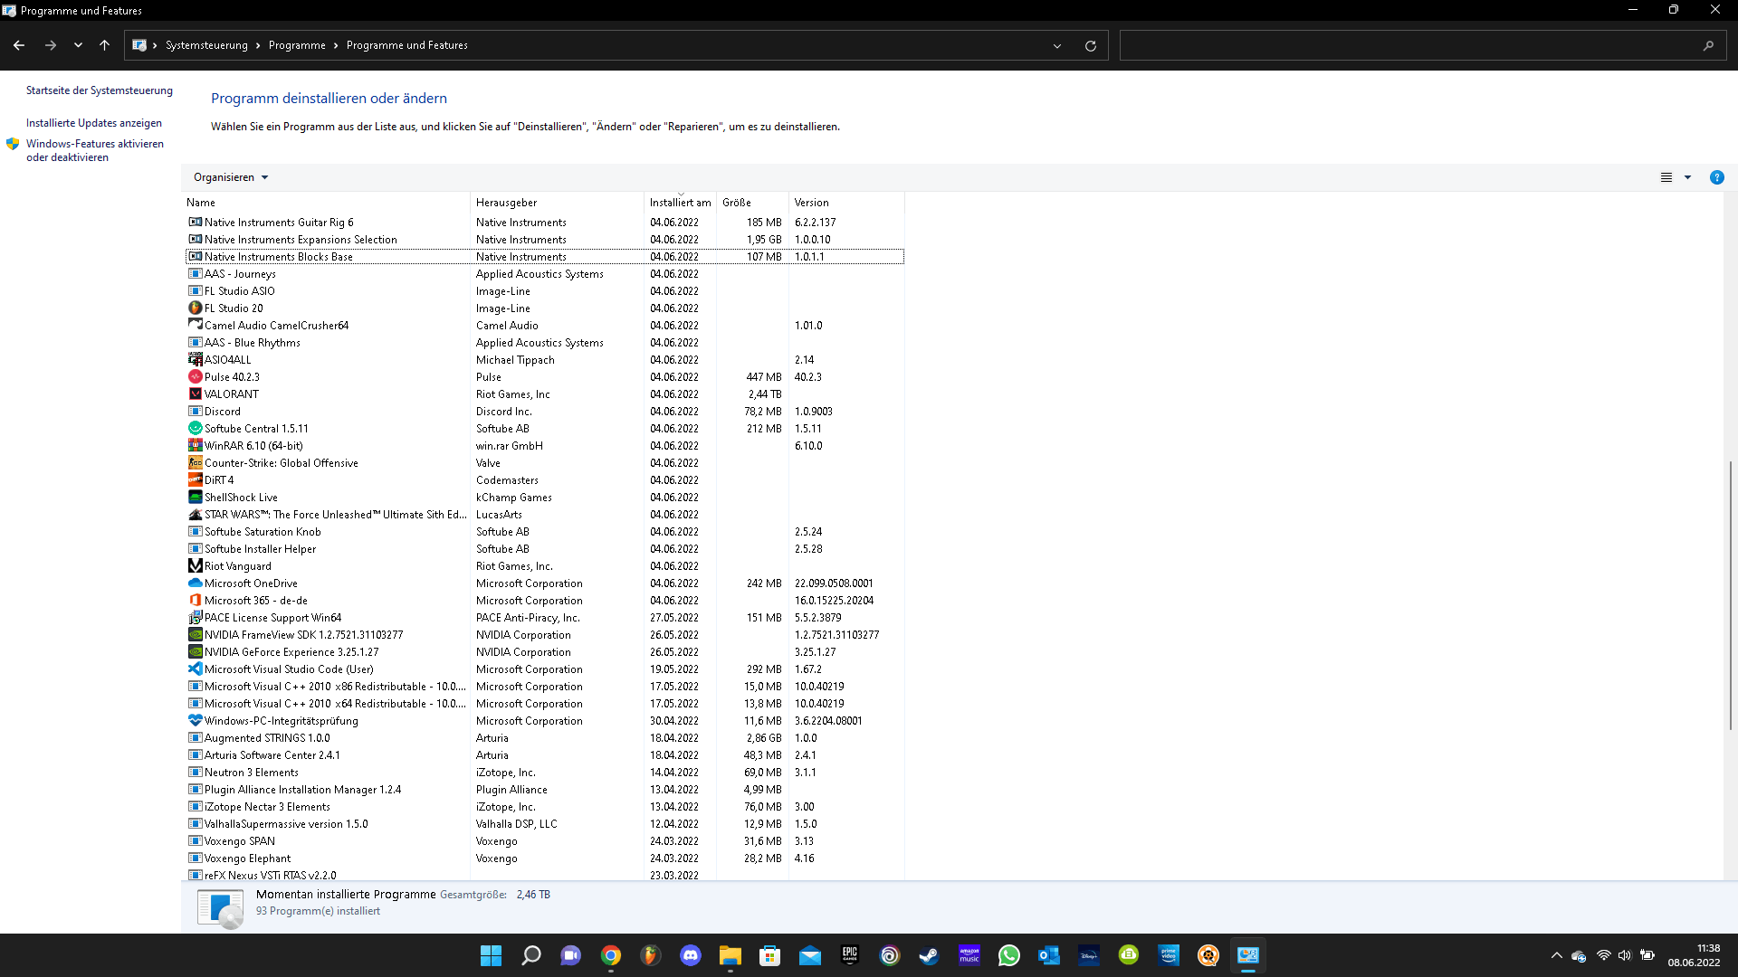Sort list by Name column header
1738x977 pixels.
327,203
